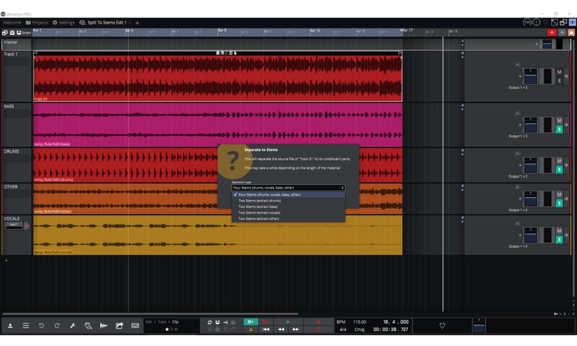Click the yellow warning triangle icon
This screenshot has height=346, width=577.
coord(251,330)
